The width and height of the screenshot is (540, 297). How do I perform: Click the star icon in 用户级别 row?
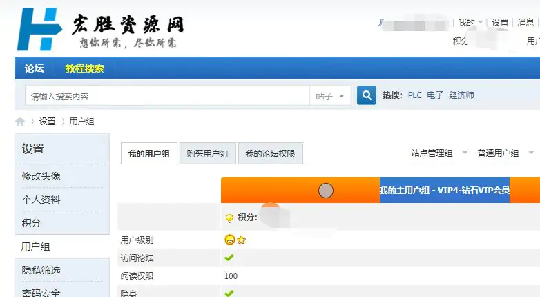point(242,240)
